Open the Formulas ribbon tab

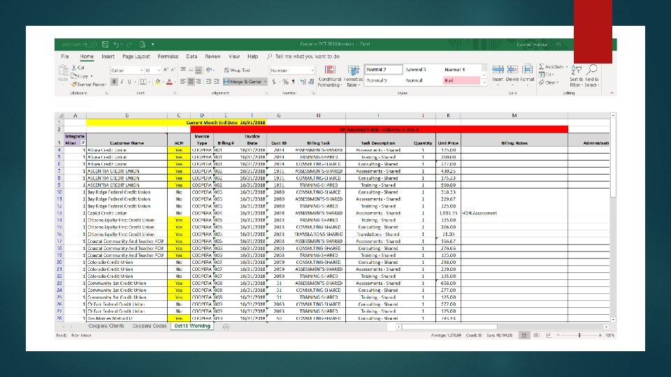coord(168,57)
